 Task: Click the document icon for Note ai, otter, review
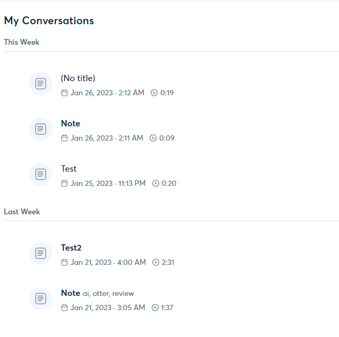pyautogui.click(x=41, y=299)
